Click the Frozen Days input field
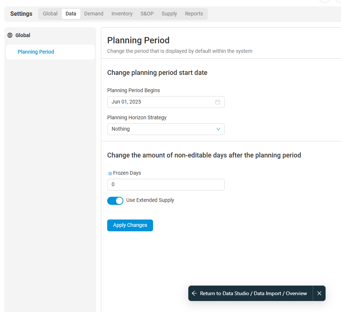This screenshot has width=341, height=312. (166, 185)
